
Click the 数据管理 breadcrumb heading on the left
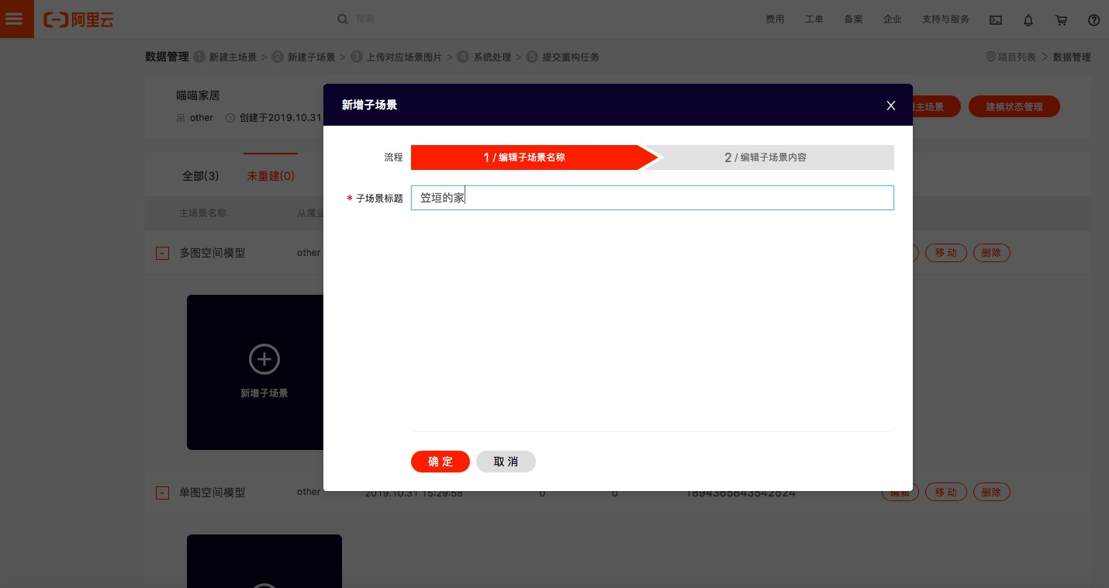click(167, 57)
